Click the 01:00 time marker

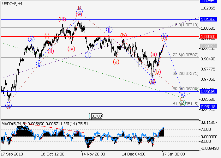click(x=97, y=116)
